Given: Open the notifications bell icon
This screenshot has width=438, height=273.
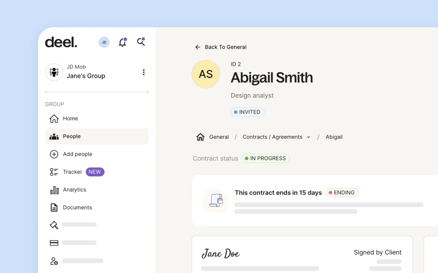Looking at the screenshot, I should (x=122, y=42).
